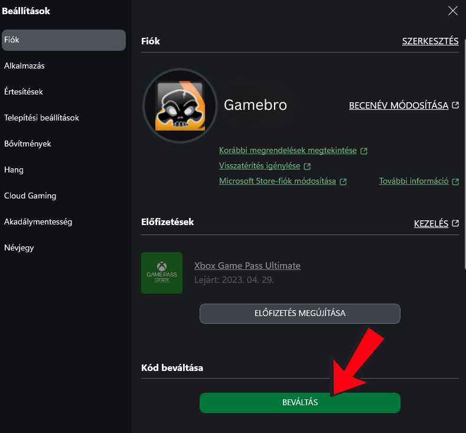Go to Értesítések settings
This screenshot has height=433, width=466.
point(24,92)
